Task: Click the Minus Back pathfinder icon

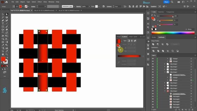Action: coord(177,51)
